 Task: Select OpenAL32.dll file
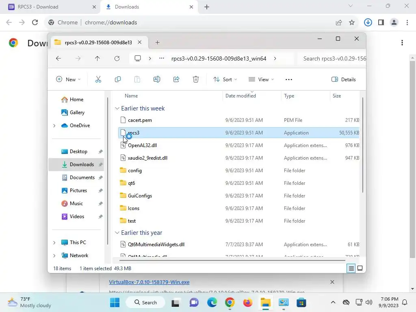tap(239, 145)
